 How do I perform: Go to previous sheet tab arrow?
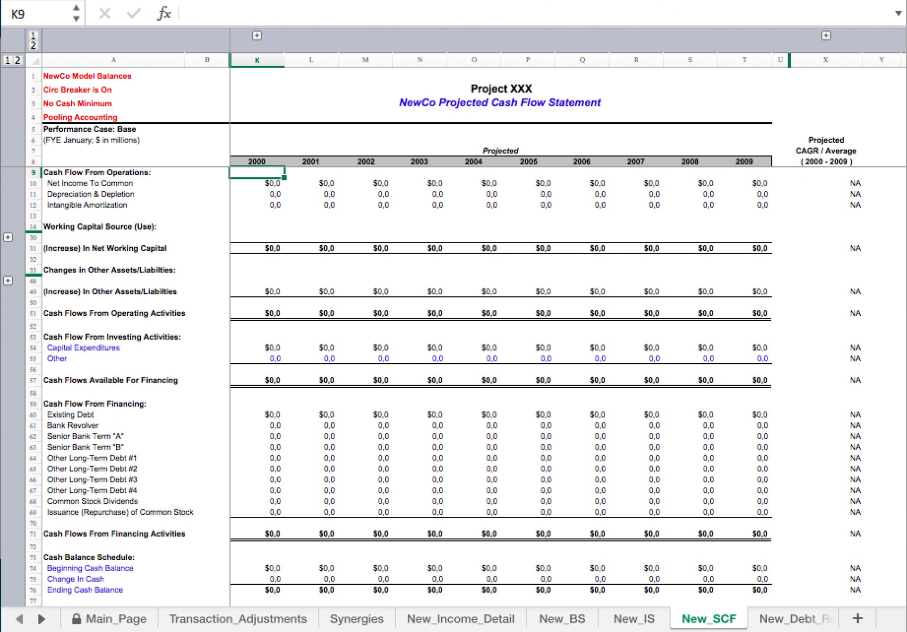click(19, 619)
